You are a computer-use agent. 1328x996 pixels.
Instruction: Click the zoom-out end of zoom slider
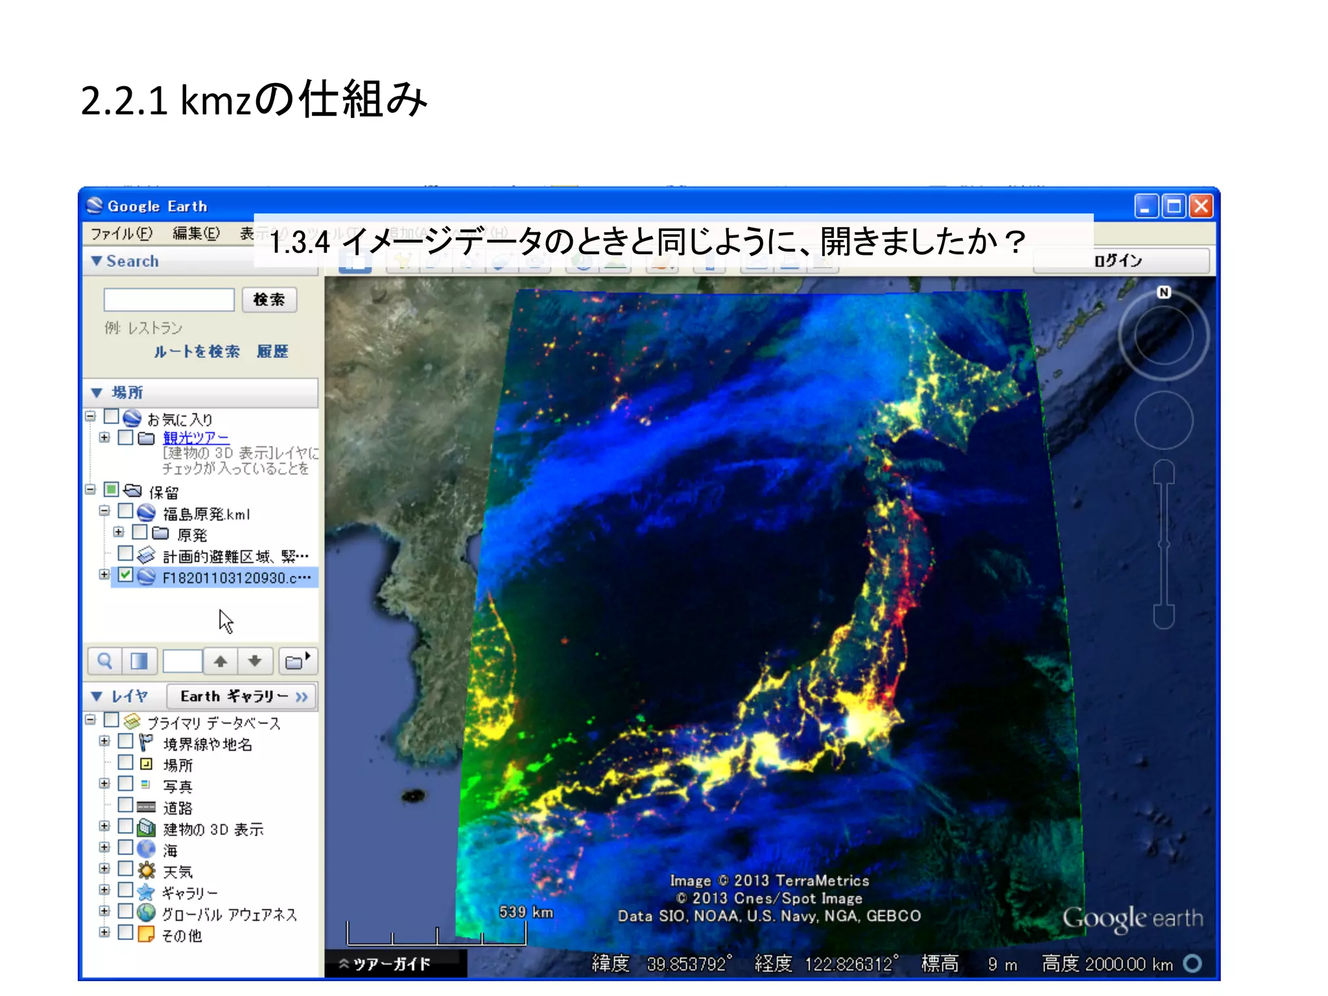[x=1164, y=617]
